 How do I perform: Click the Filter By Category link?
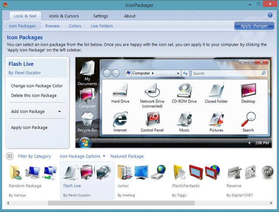point(34,156)
